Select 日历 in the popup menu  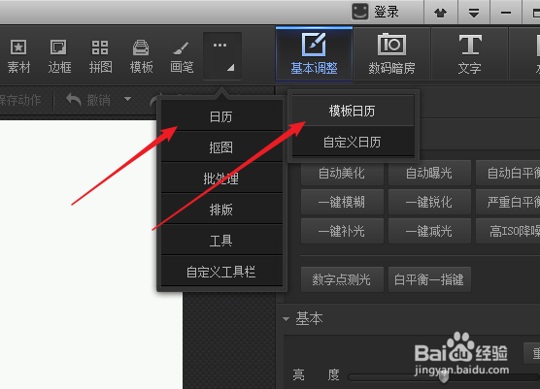coord(221,116)
